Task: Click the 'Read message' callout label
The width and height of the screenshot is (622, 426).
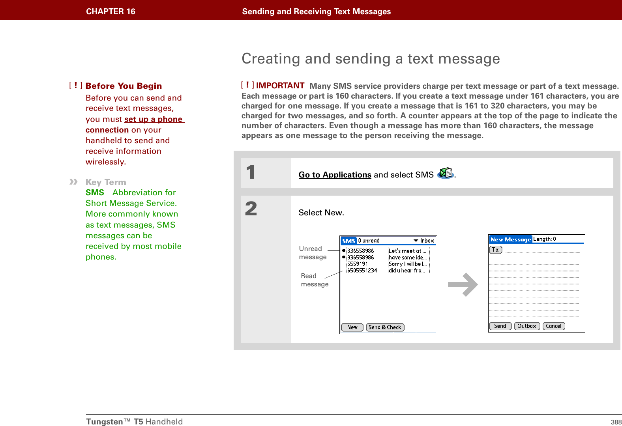Action: pos(315,280)
